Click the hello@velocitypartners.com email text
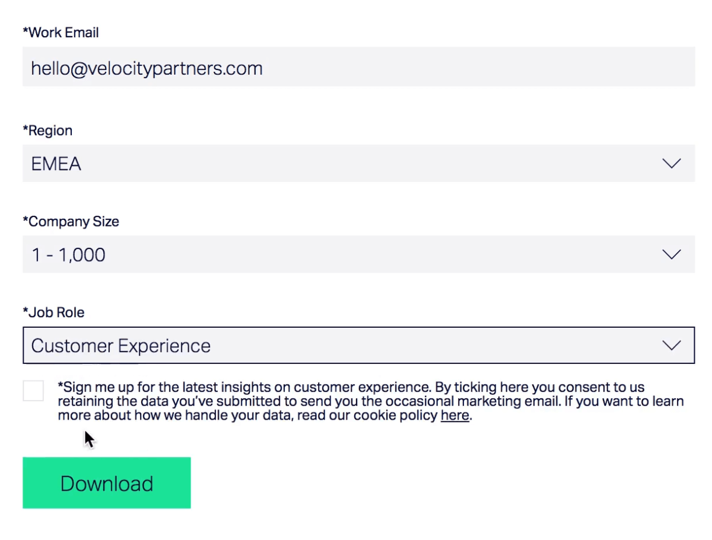 (x=147, y=68)
